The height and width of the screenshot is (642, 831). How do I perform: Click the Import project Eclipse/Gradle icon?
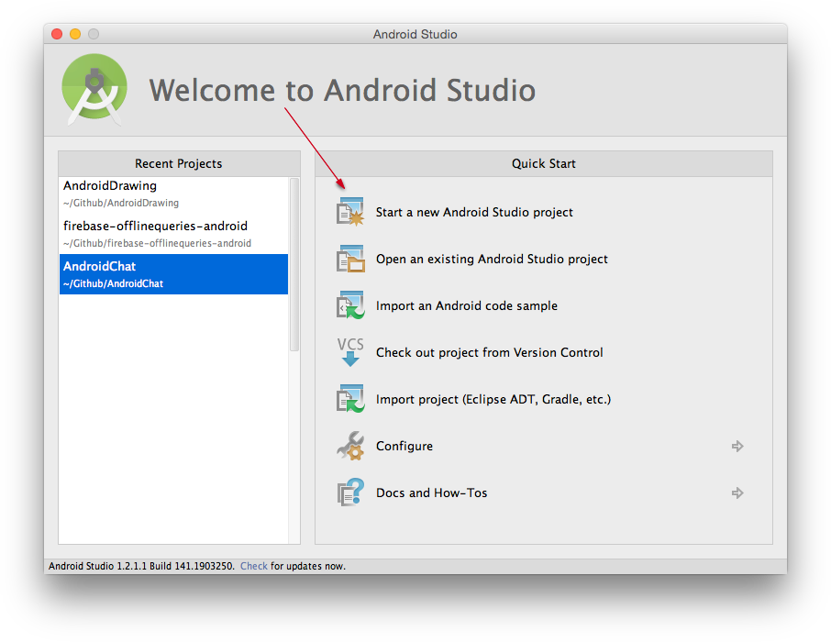coord(350,399)
